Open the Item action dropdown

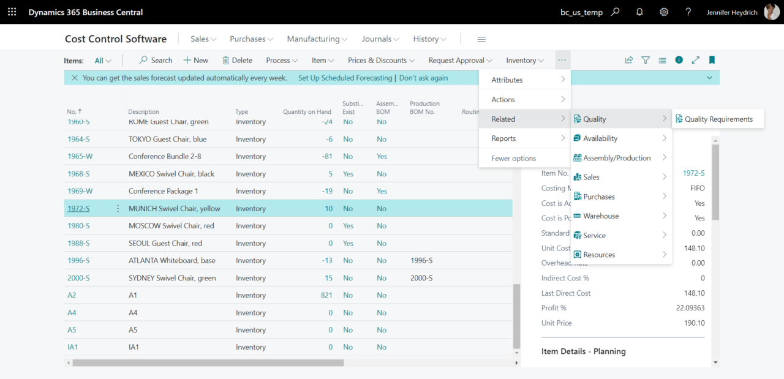point(323,60)
